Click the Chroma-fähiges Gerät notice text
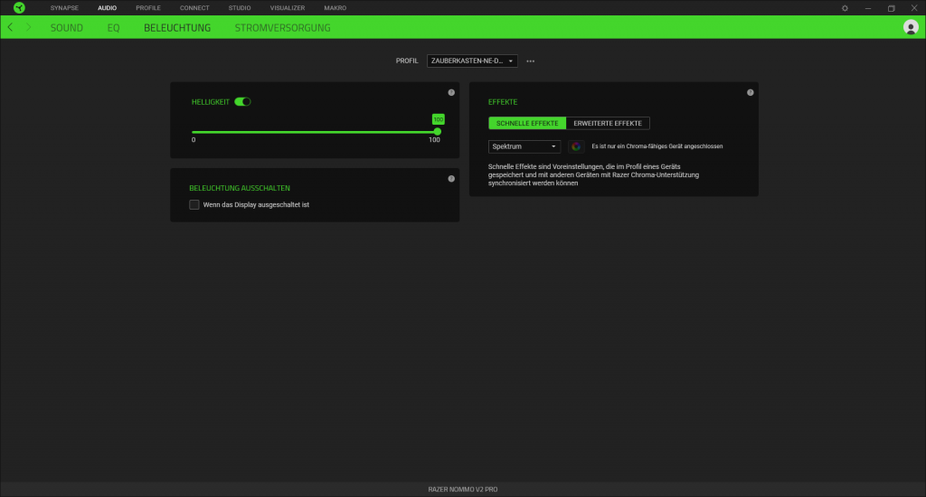The image size is (926, 497). [657, 146]
